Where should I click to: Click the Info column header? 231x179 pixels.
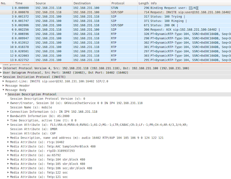[190, 3]
